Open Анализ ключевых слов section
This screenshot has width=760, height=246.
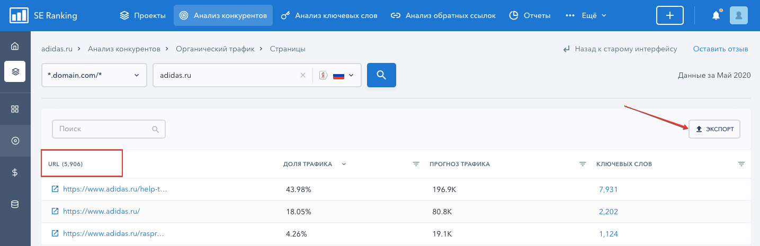pos(329,15)
